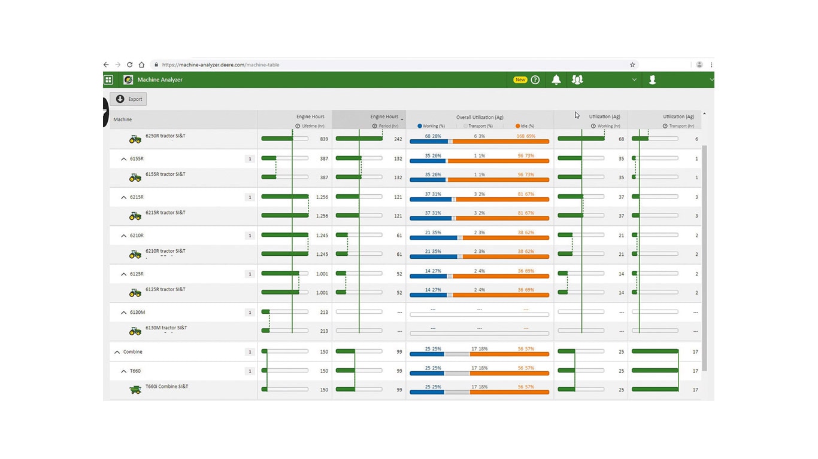818x459 pixels.
Task: Click the T660i Combine harvester icon
Action: point(135,390)
